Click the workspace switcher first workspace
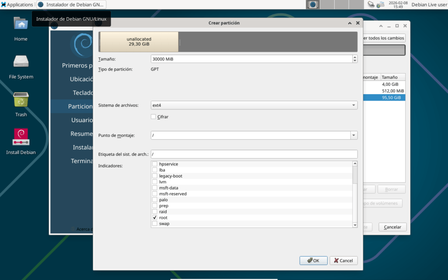This screenshot has height=280, width=448. click(x=313, y=4)
